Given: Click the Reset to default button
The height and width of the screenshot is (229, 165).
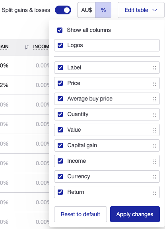Looking at the screenshot, I should (80, 214).
